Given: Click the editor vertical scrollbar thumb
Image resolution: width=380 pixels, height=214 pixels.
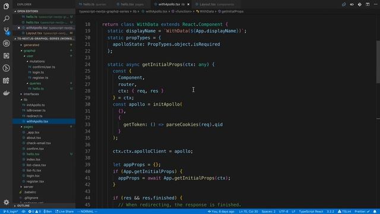Looking at the screenshot, I should pyautogui.click(x=378, y=62).
